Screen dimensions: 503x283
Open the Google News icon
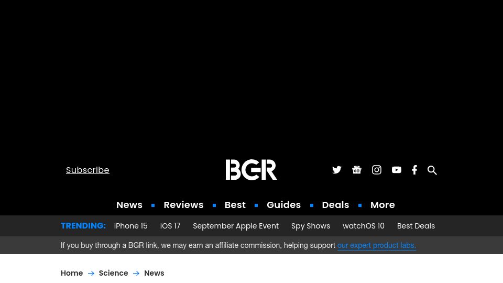[357, 170]
